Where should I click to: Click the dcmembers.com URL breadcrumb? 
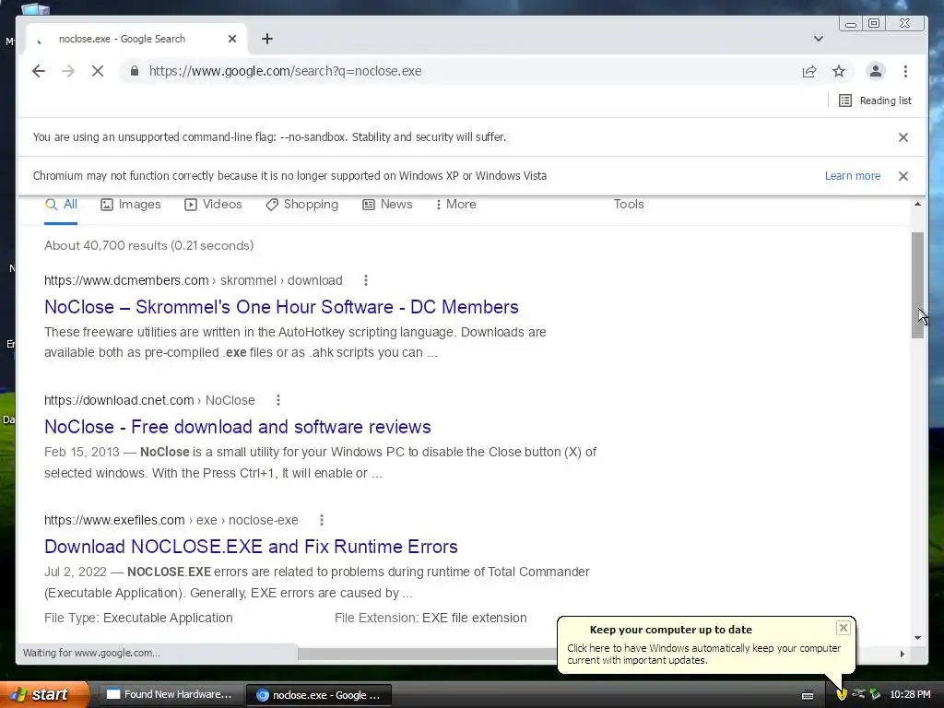pos(194,280)
